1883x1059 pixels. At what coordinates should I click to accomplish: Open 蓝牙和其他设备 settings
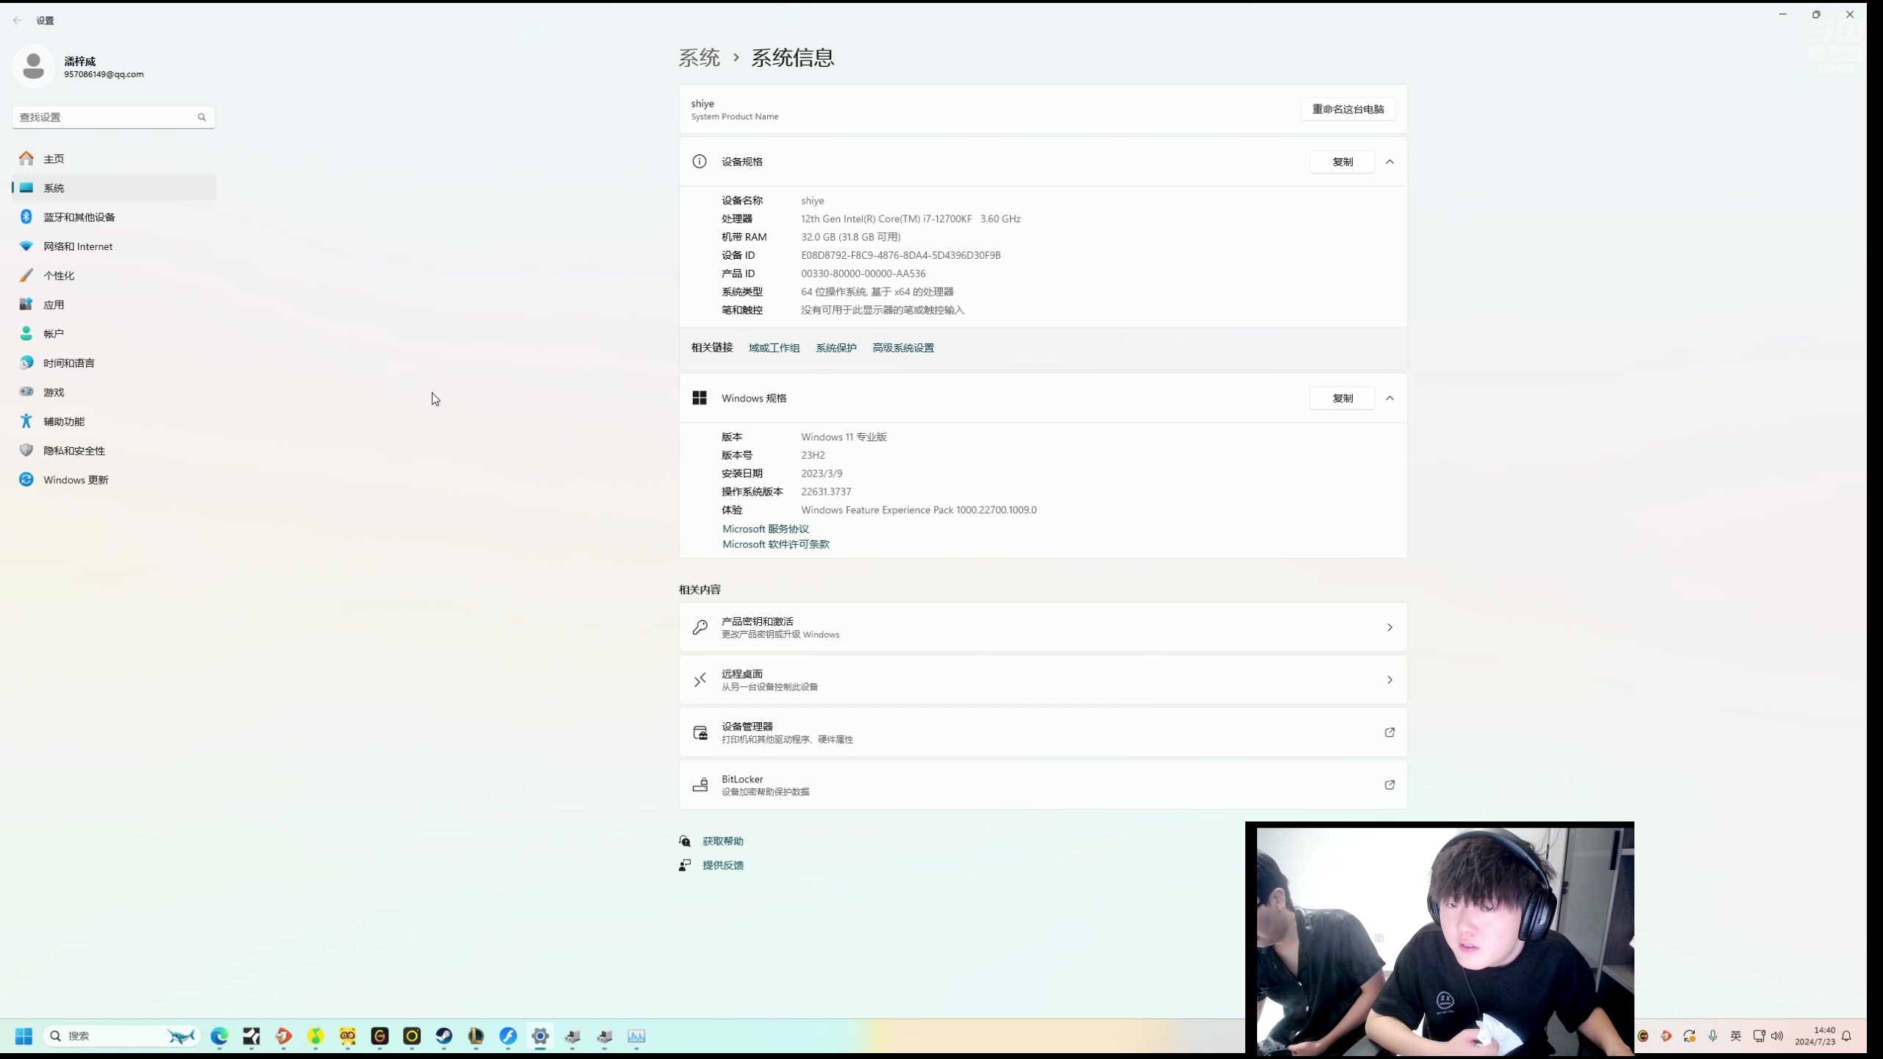coord(113,217)
